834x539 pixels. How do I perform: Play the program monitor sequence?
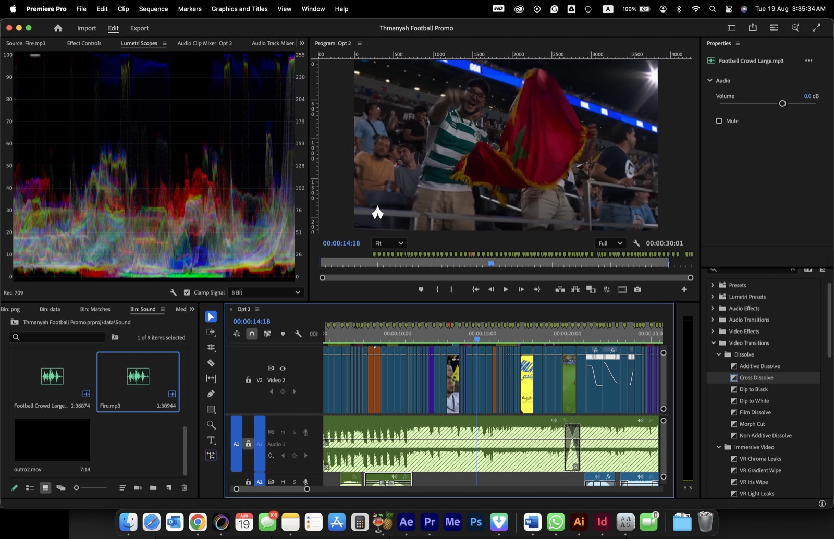tap(506, 289)
